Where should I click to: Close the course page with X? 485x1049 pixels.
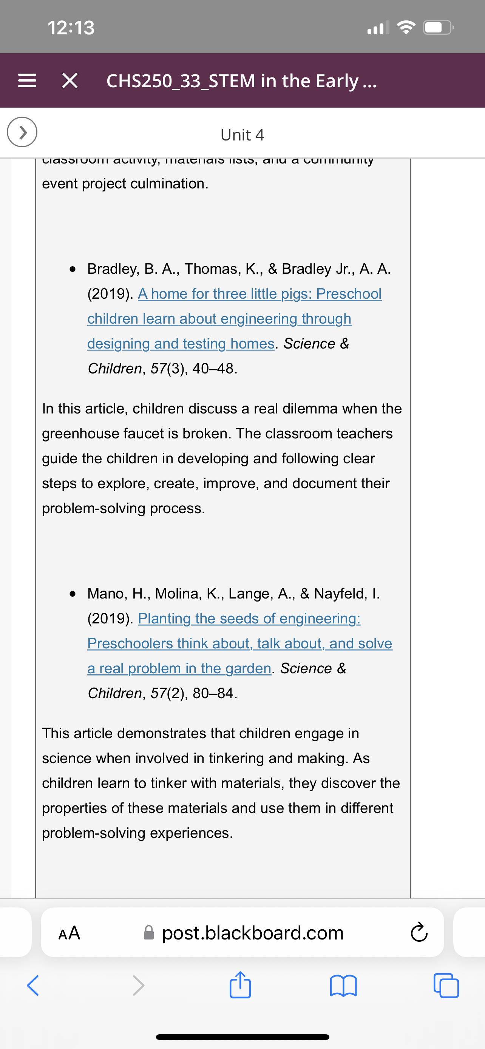click(70, 81)
